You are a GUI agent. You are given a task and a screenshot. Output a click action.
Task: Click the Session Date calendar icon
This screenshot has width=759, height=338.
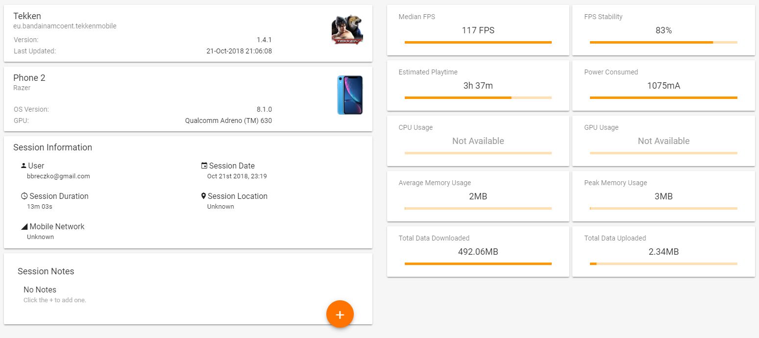pos(204,166)
